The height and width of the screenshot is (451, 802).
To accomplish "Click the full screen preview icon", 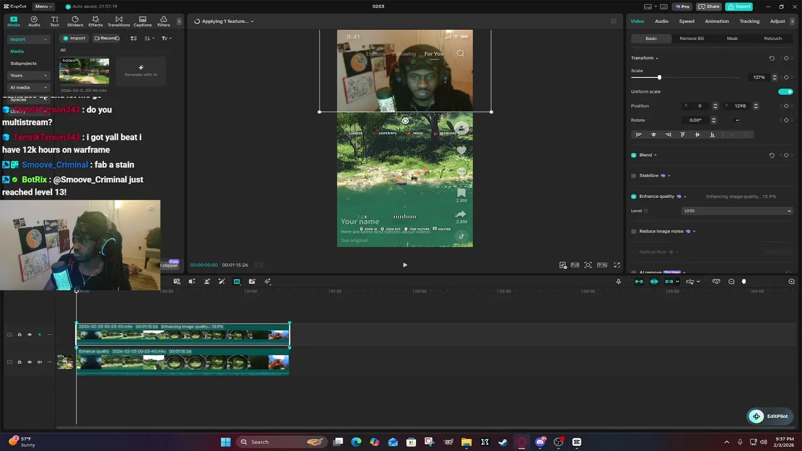I will (617, 265).
